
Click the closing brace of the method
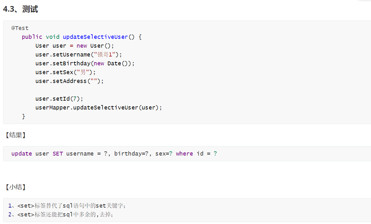[23, 116]
